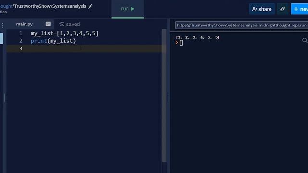Image resolution: width=308 pixels, height=173 pixels.
Task: Place cursor on line 1 my_list code
Action: click(64, 33)
